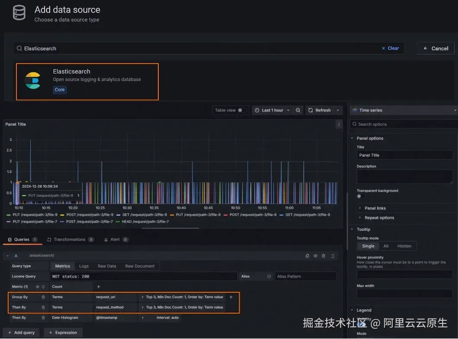Click the Elasticsearch logo icon
Viewport: 458px width, 339px height.
32,80
